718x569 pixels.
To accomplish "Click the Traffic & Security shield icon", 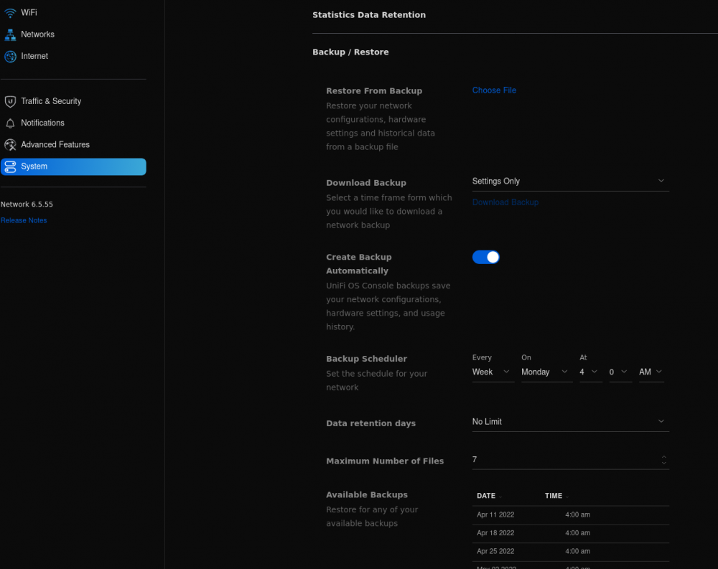I will click(x=10, y=101).
